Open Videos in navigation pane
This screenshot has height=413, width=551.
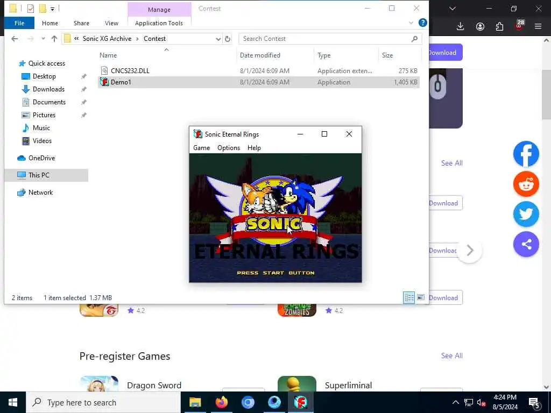pos(42,141)
